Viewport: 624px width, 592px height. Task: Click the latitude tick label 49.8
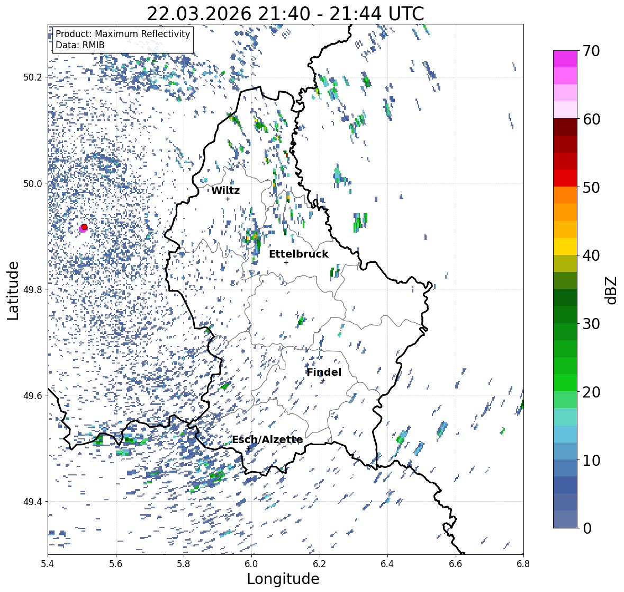[x=33, y=289]
